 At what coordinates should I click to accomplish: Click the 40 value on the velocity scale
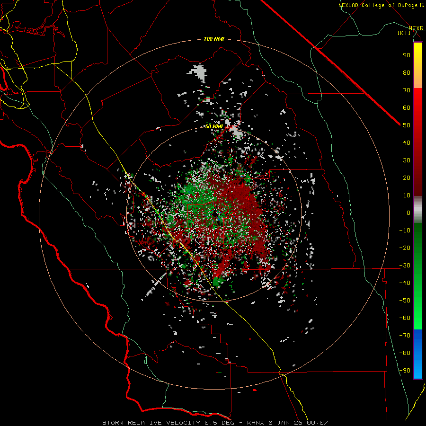(407, 142)
